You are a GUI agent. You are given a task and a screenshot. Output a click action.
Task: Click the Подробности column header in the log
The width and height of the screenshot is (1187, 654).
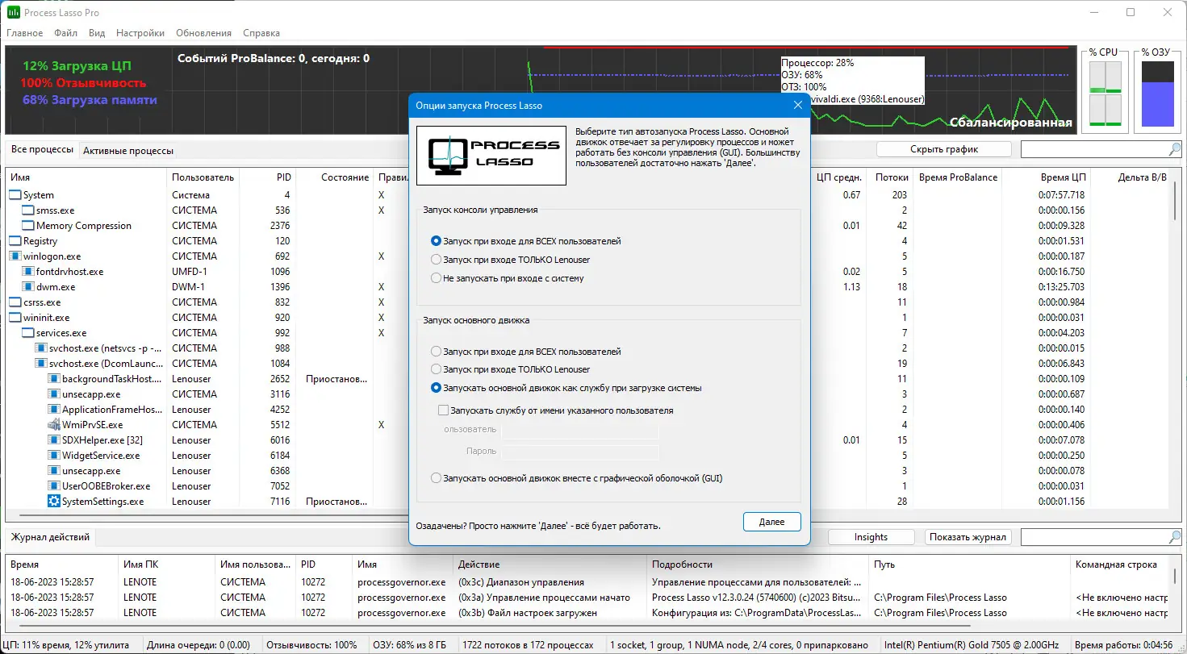758,564
